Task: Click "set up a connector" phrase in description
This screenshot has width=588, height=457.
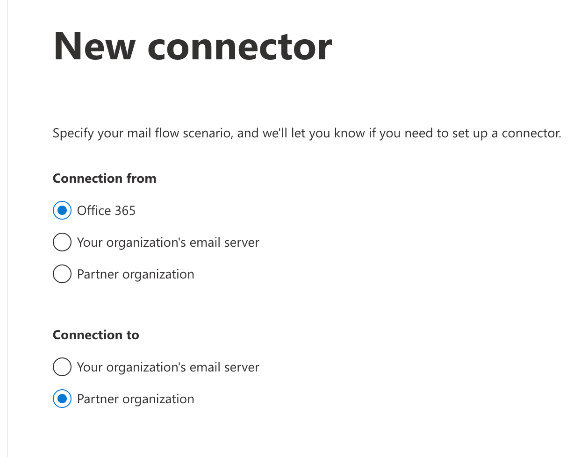Action: (507, 133)
